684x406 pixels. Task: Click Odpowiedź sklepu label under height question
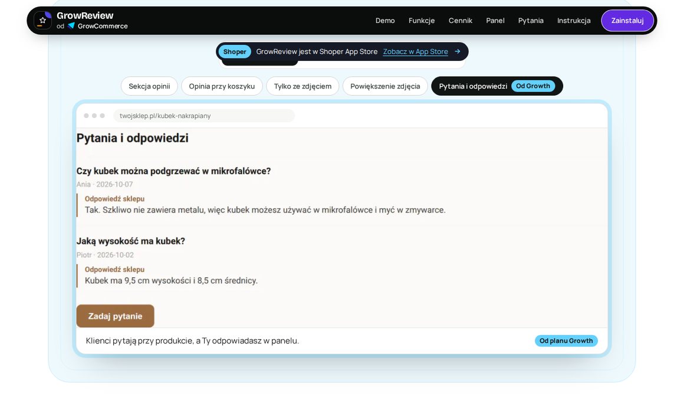(x=114, y=269)
